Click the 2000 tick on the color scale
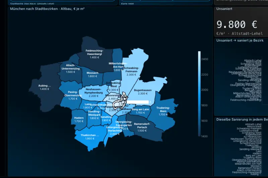 click(205, 90)
